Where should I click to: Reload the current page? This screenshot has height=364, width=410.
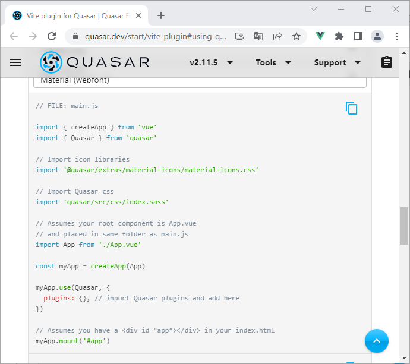point(52,36)
